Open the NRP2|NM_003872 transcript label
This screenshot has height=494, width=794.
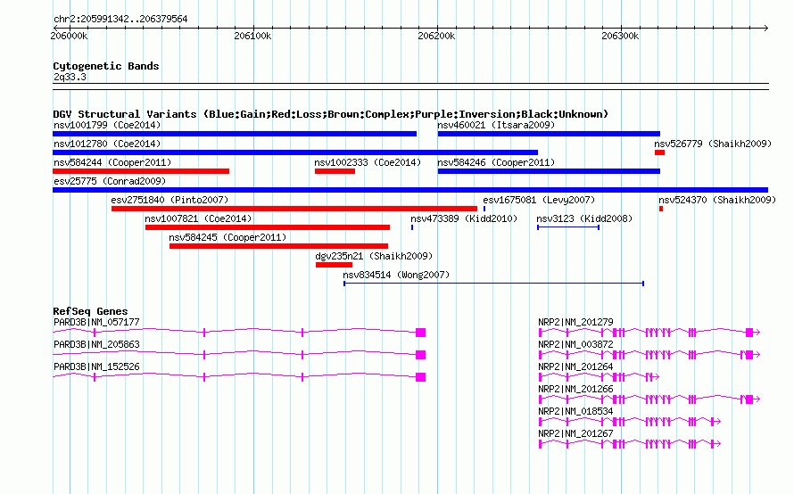point(575,344)
